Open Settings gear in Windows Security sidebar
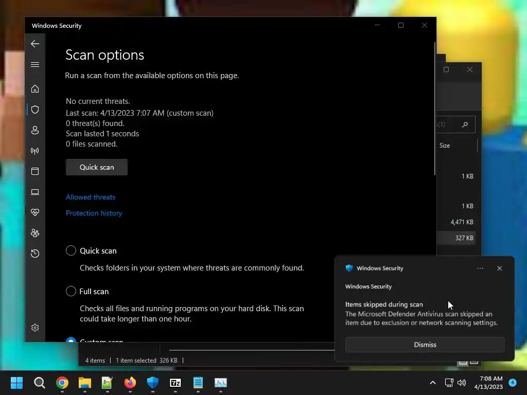The image size is (527, 395). [x=35, y=328]
